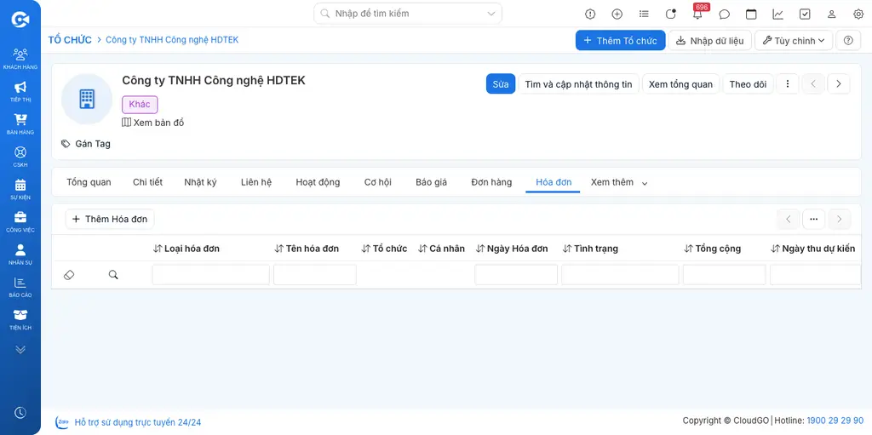Sort by Loại hóa đơn column
Viewport: 872px width, 435px height.
point(186,249)
